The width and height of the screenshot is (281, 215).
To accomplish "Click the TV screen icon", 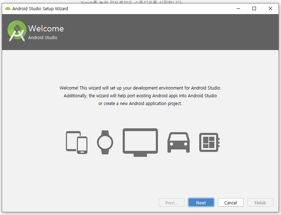I will (x=140, y=142).
